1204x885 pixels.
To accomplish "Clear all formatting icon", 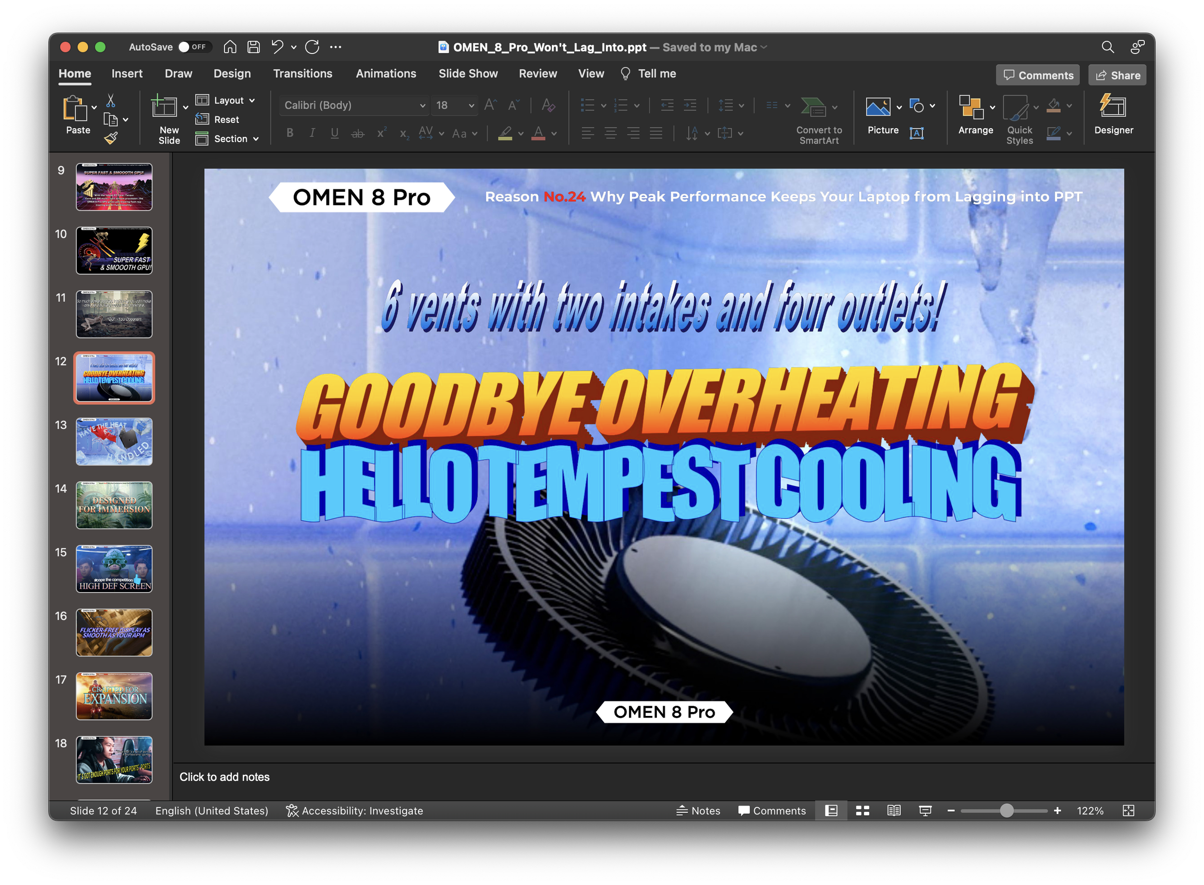I will [x=548, y=105].
